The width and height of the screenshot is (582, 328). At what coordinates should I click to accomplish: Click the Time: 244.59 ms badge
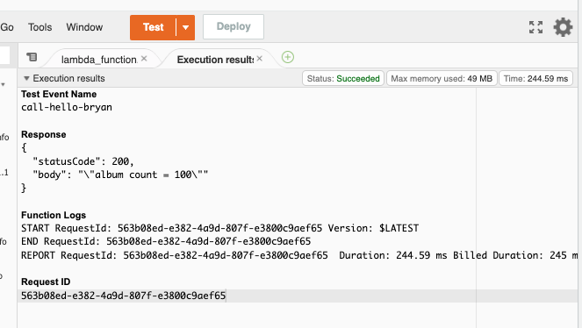pyautogui.click(x=535, y=79)
